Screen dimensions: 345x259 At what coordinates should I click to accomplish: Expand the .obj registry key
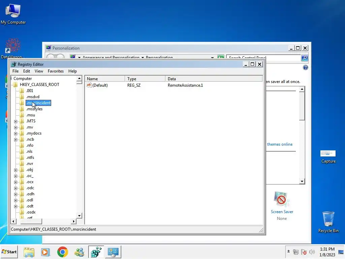(x=15, y=170)
